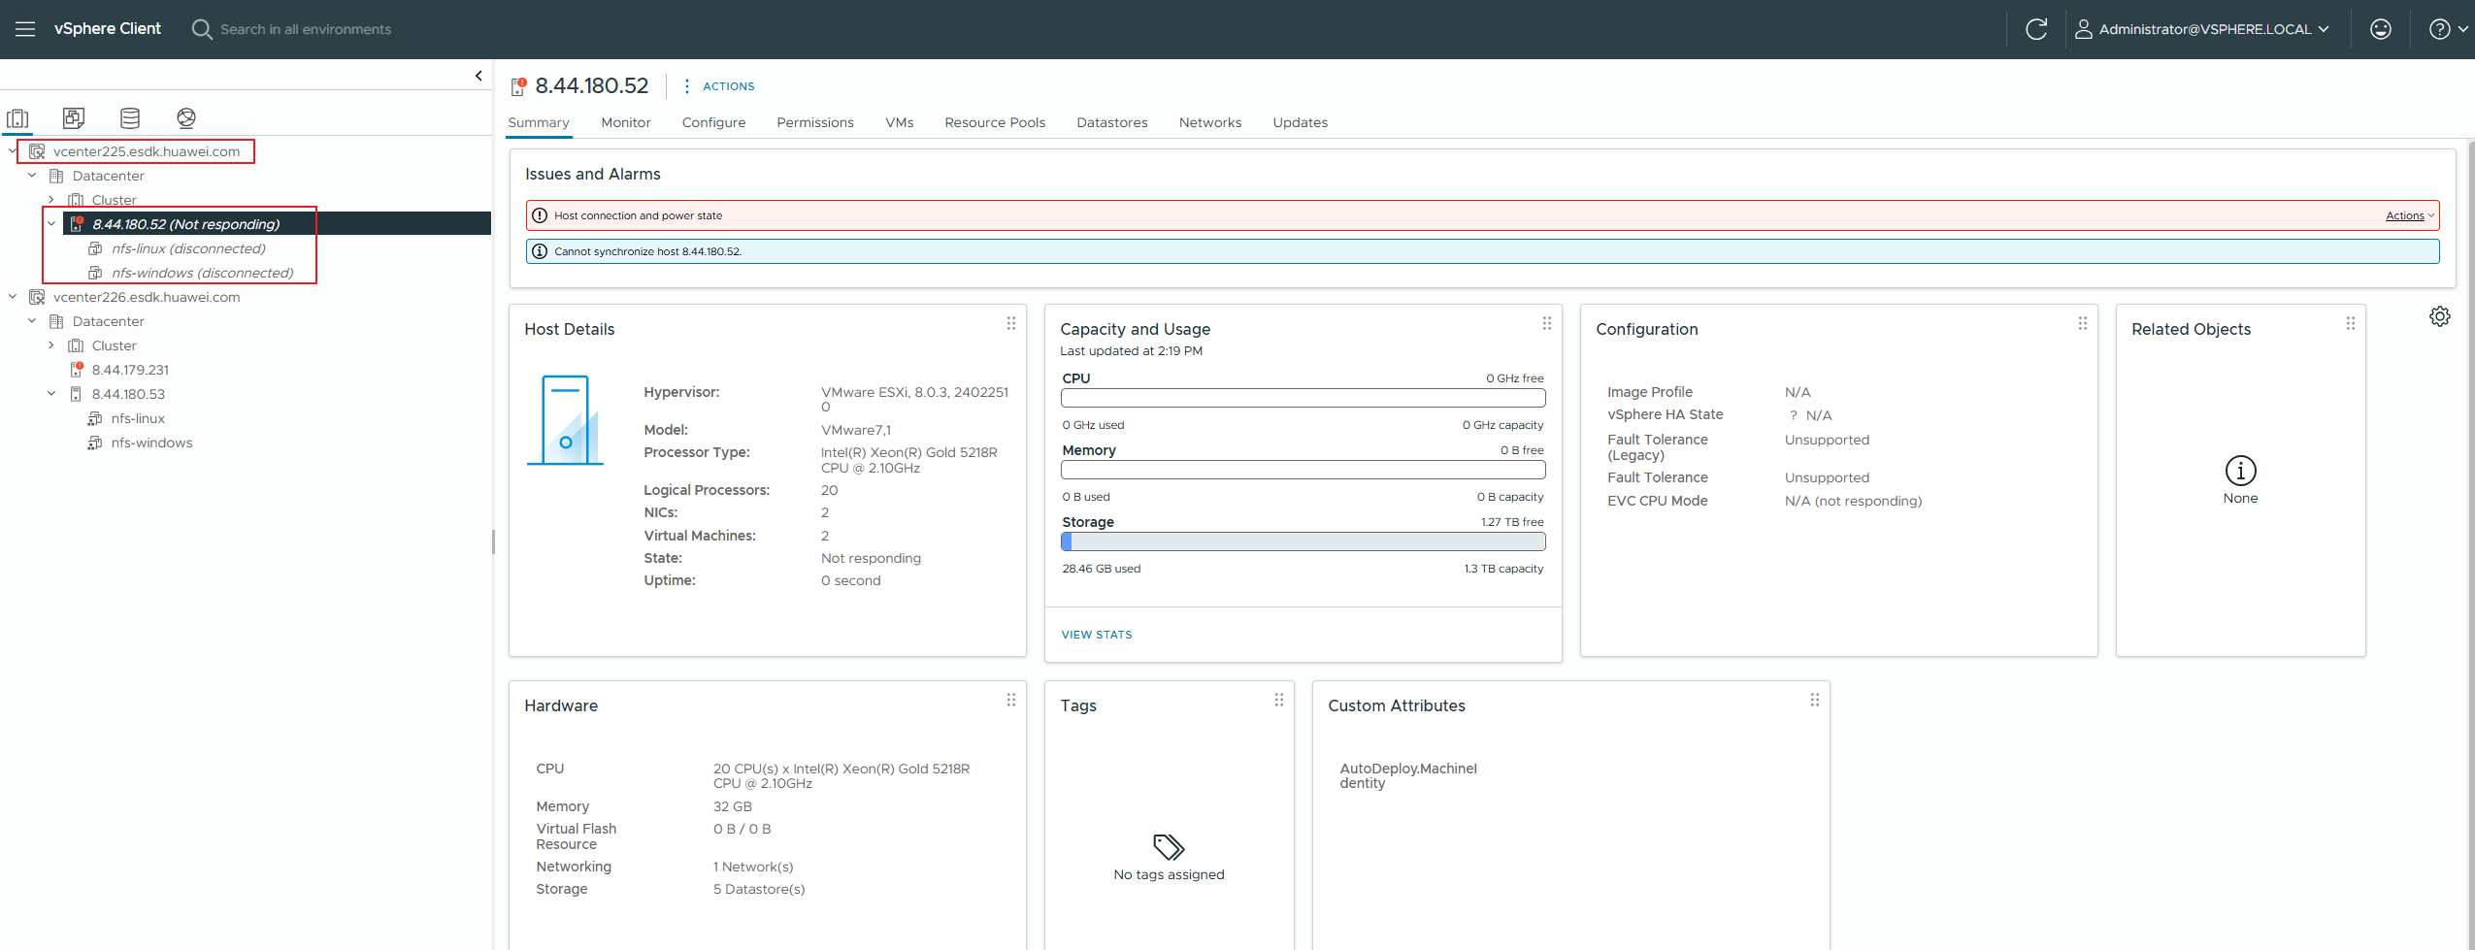Click the right-side vertical scrollbar
The width and height of the screenshot is (2475, 950).
tap(2470, 543)
